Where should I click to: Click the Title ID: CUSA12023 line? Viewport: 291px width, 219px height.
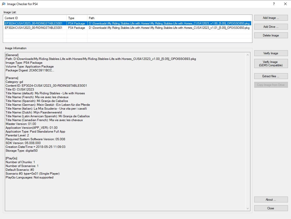(x=20, y=89)
